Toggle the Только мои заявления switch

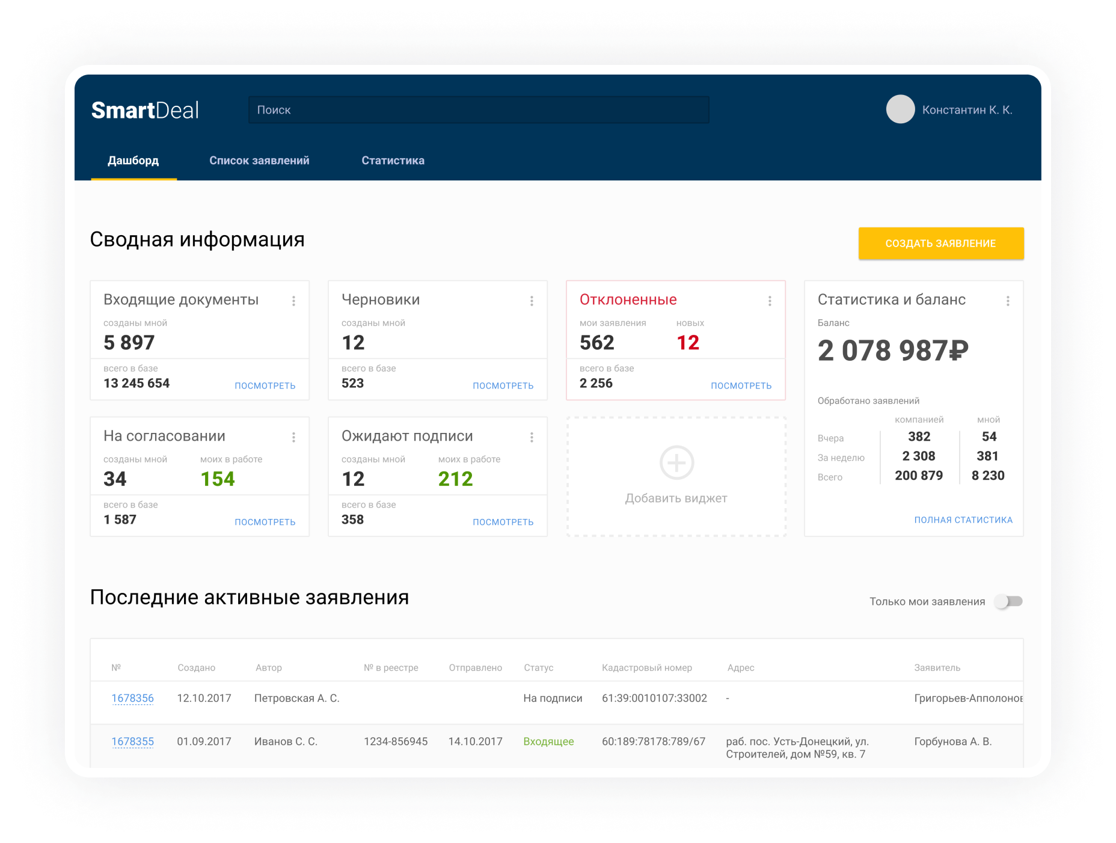point(1008,601)
